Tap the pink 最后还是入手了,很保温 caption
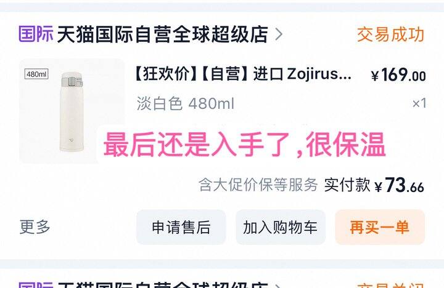Screen dimensions: 444x288 point(244,145)
